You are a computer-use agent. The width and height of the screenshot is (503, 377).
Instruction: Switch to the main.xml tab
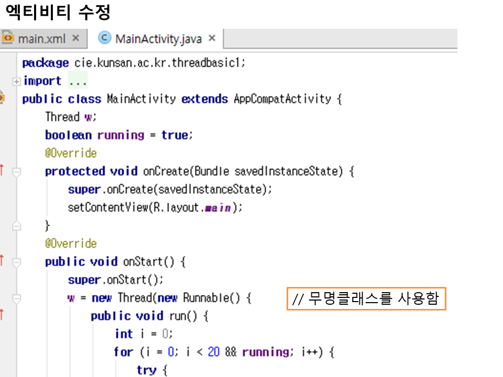(x=42, y=39)
